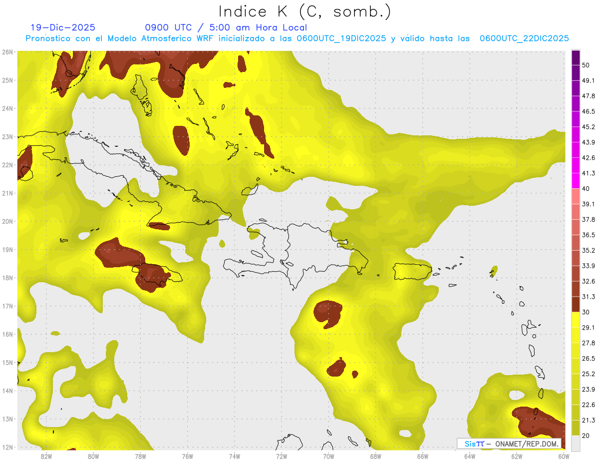Click the '30' colorbar value

(x=586, y=312)
